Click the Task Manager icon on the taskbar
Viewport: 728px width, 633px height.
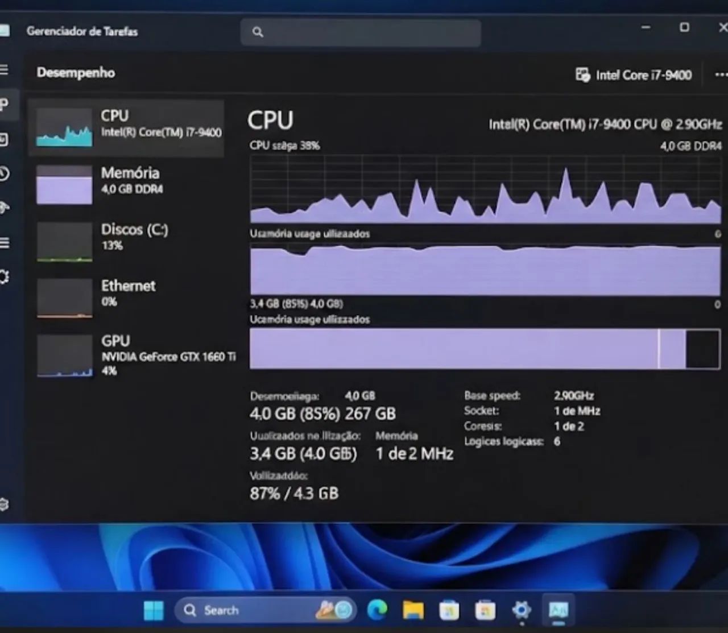click(558, 610)
